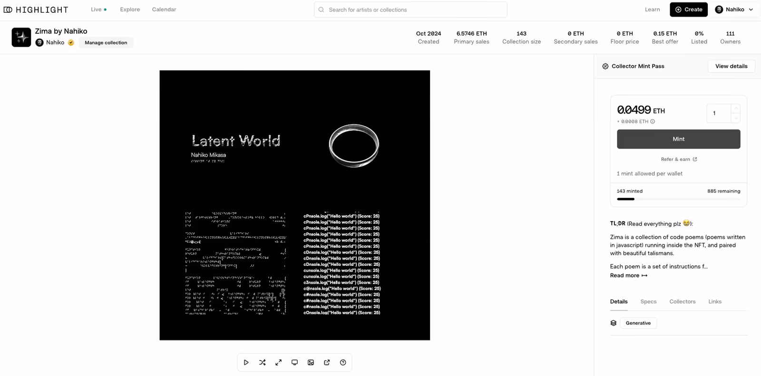Click the Nahiko creator name link
Image resolution: width=761 pixels, height=376 pixels.
[55, 42]
